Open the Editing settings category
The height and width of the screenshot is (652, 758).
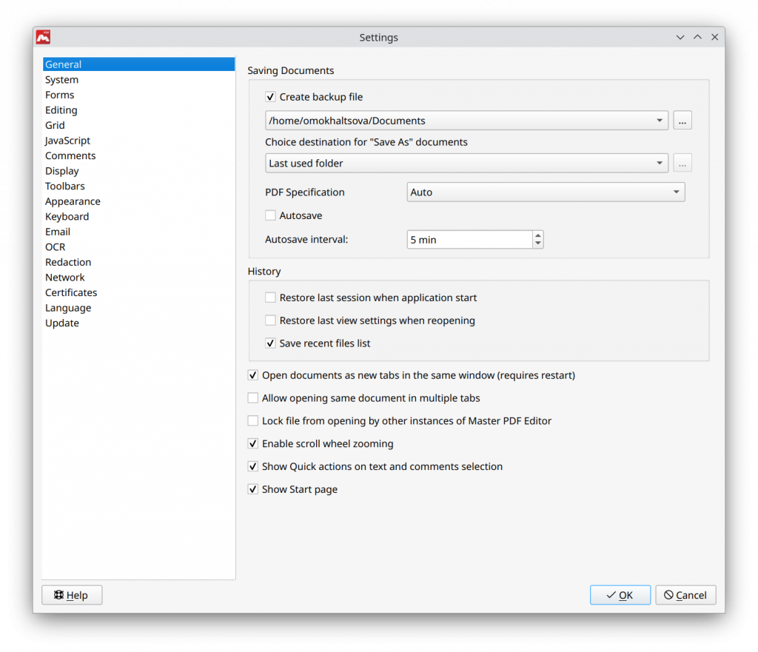pos(138,110)
